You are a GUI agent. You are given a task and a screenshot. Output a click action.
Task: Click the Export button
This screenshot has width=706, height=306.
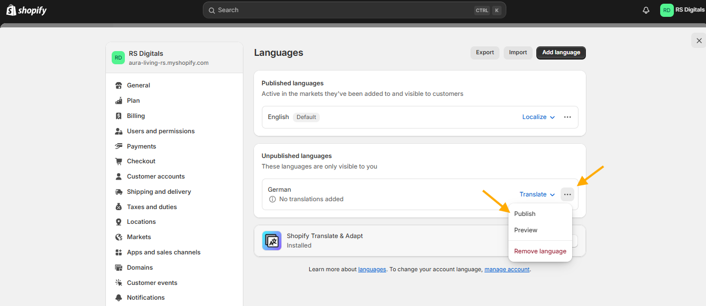point(485,53)
